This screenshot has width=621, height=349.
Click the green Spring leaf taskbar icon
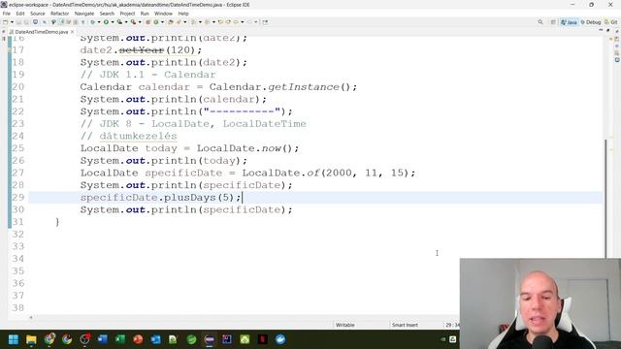pyautogui.click(x=191, y=339)
